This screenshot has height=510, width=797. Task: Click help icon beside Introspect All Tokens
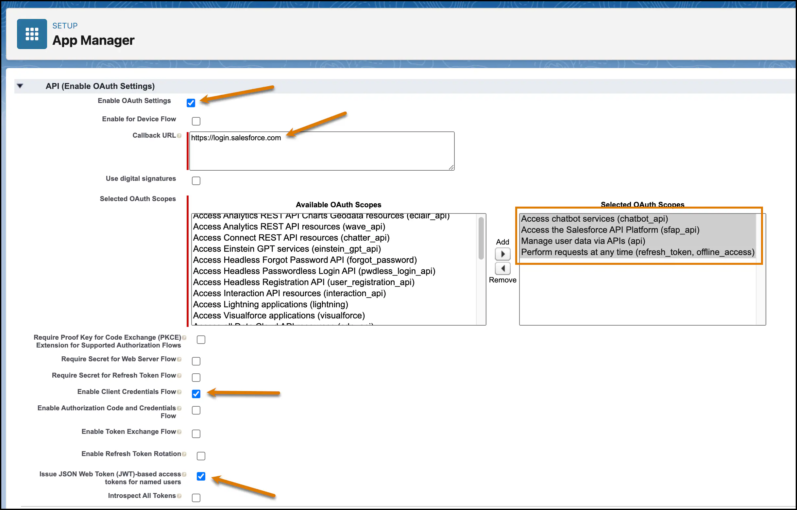click(179, 496)
